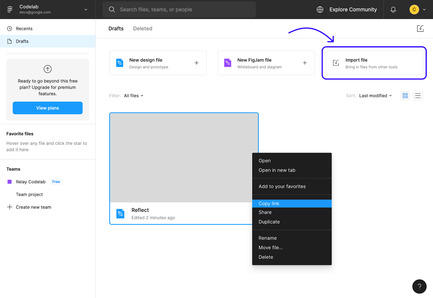
Task: Switch to the Deleted tab
Action: [x=143, y=29]
